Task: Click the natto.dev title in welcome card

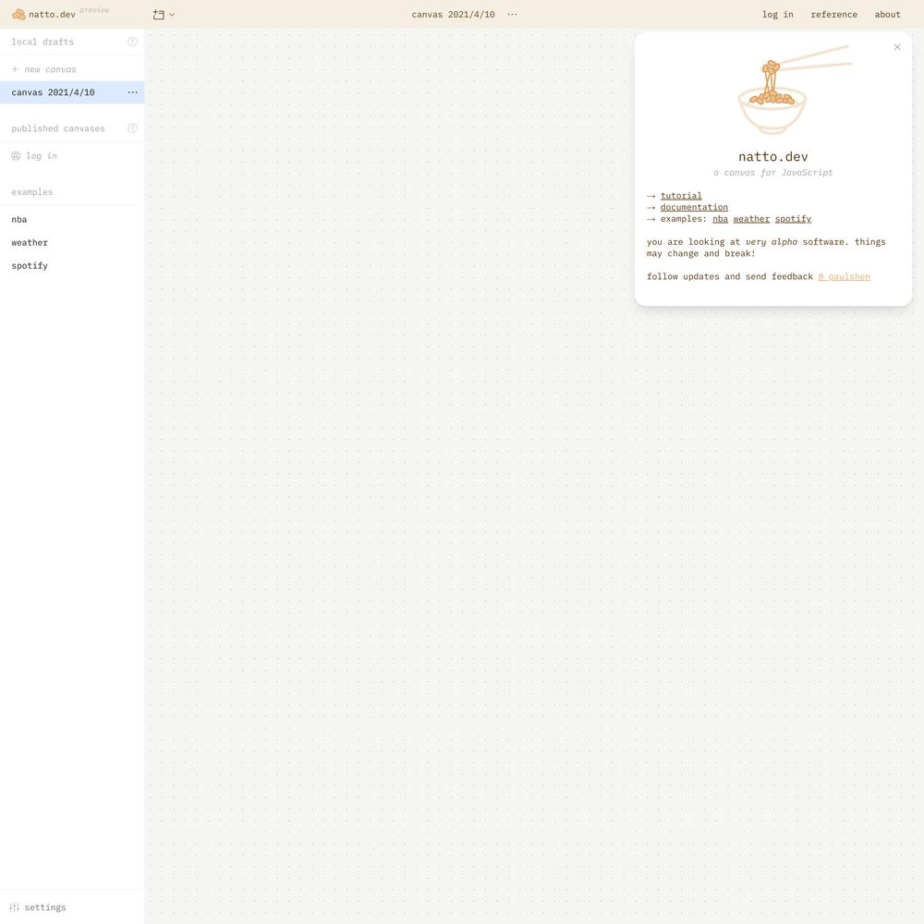Action: coord(773,157)
